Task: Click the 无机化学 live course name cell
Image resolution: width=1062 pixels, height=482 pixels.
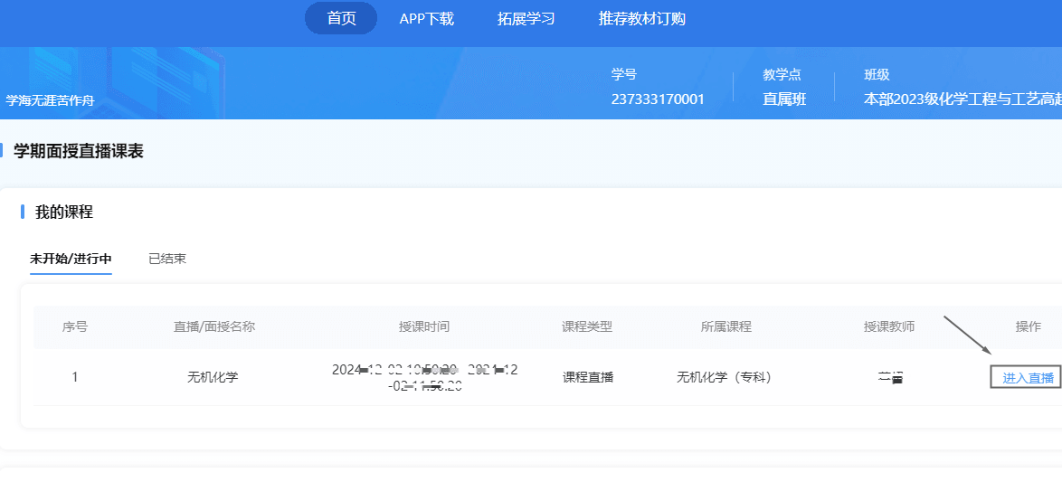Action: click(213, 377)
